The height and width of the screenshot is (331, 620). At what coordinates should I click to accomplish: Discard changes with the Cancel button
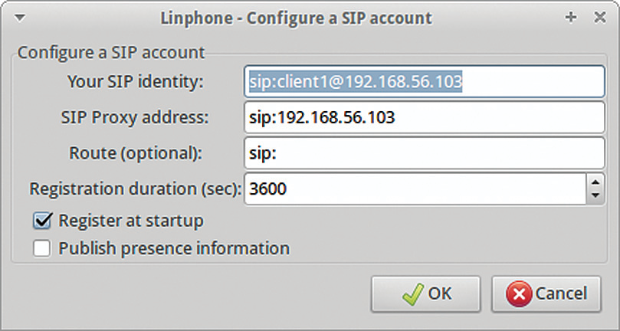[546, 293]
